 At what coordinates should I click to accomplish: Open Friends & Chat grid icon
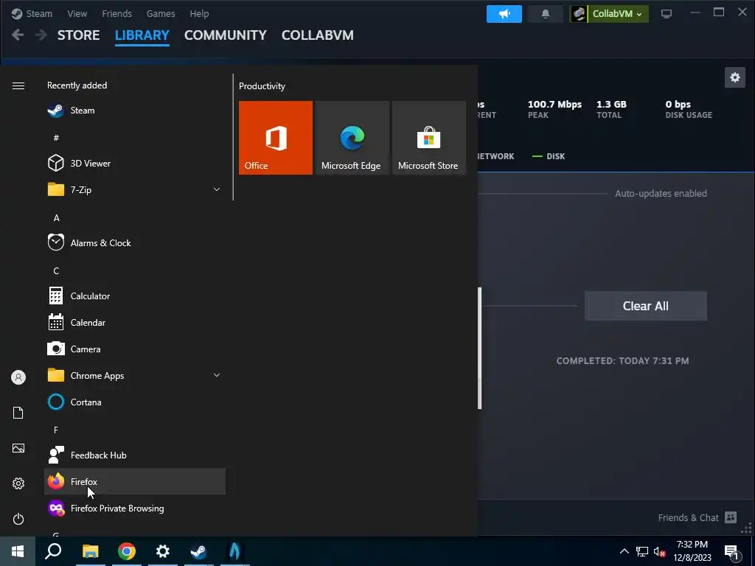click(731, 517)
